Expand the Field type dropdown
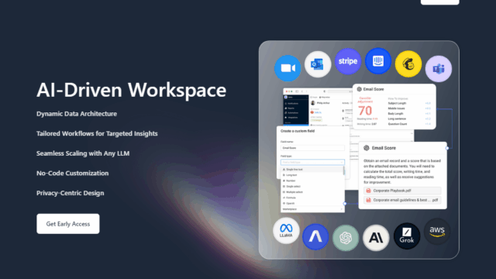Screen dimensions: 496x279 point(312,162)
